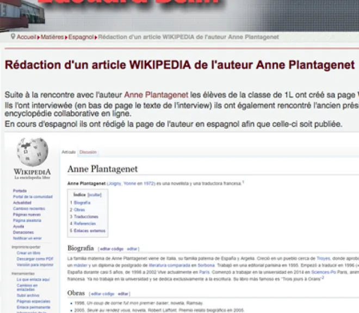Follow the red Anne Plantagenet link in the intro paragraph

coord(156,95)
